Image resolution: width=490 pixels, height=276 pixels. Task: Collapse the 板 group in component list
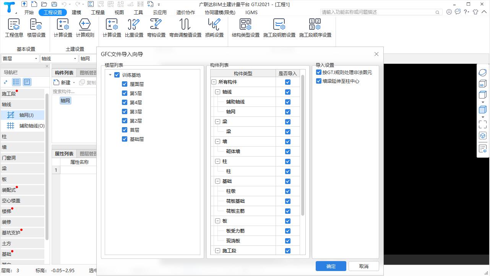click(218, 221)
